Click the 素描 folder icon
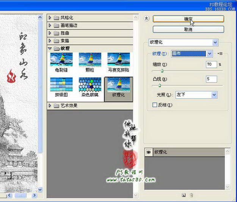This screenshot has width=237, height=202. point(57,41)
